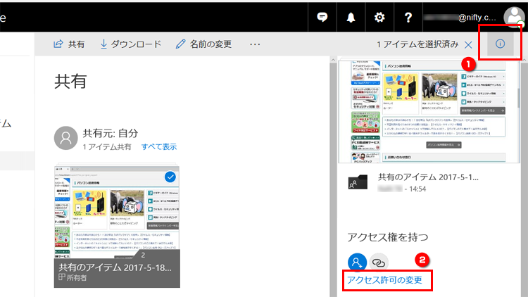
Task: Click the 共有 share button in toolbar
Action: point(69,44)
